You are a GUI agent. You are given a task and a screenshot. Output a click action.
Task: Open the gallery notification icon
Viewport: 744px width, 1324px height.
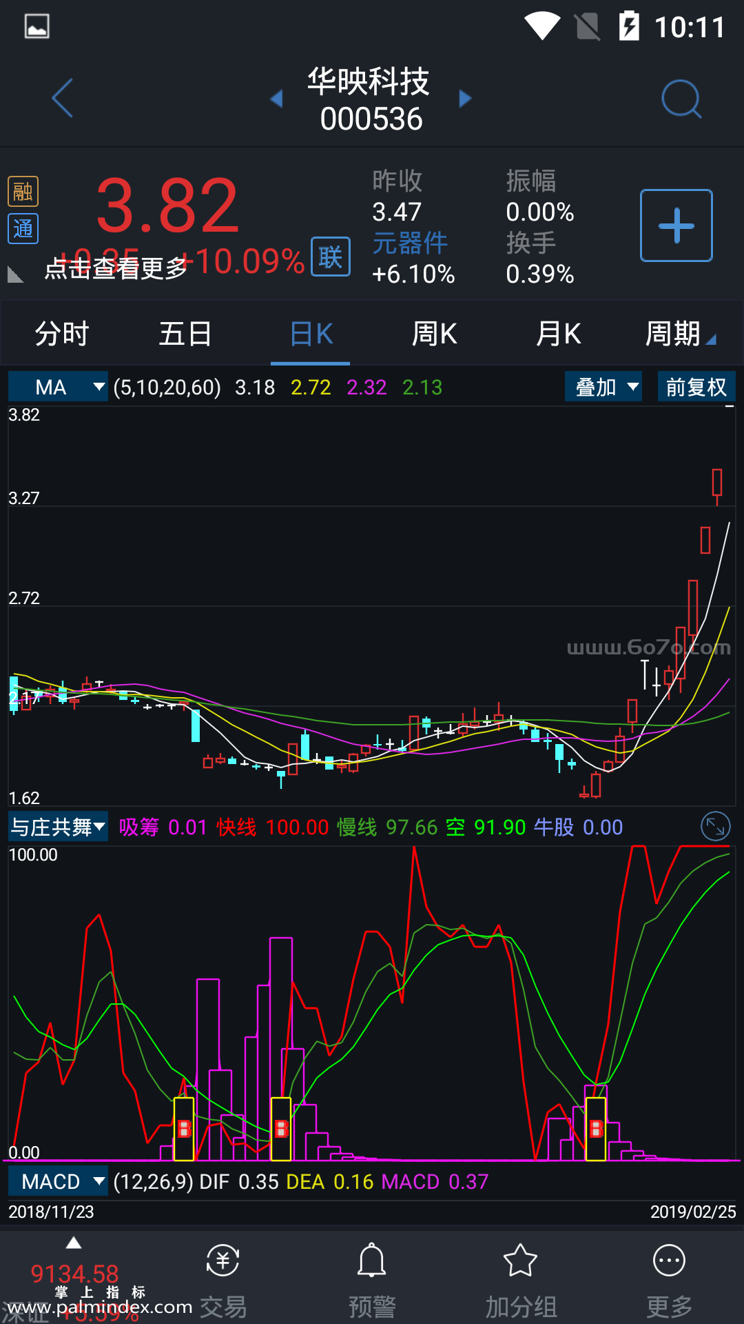[37, 27]
